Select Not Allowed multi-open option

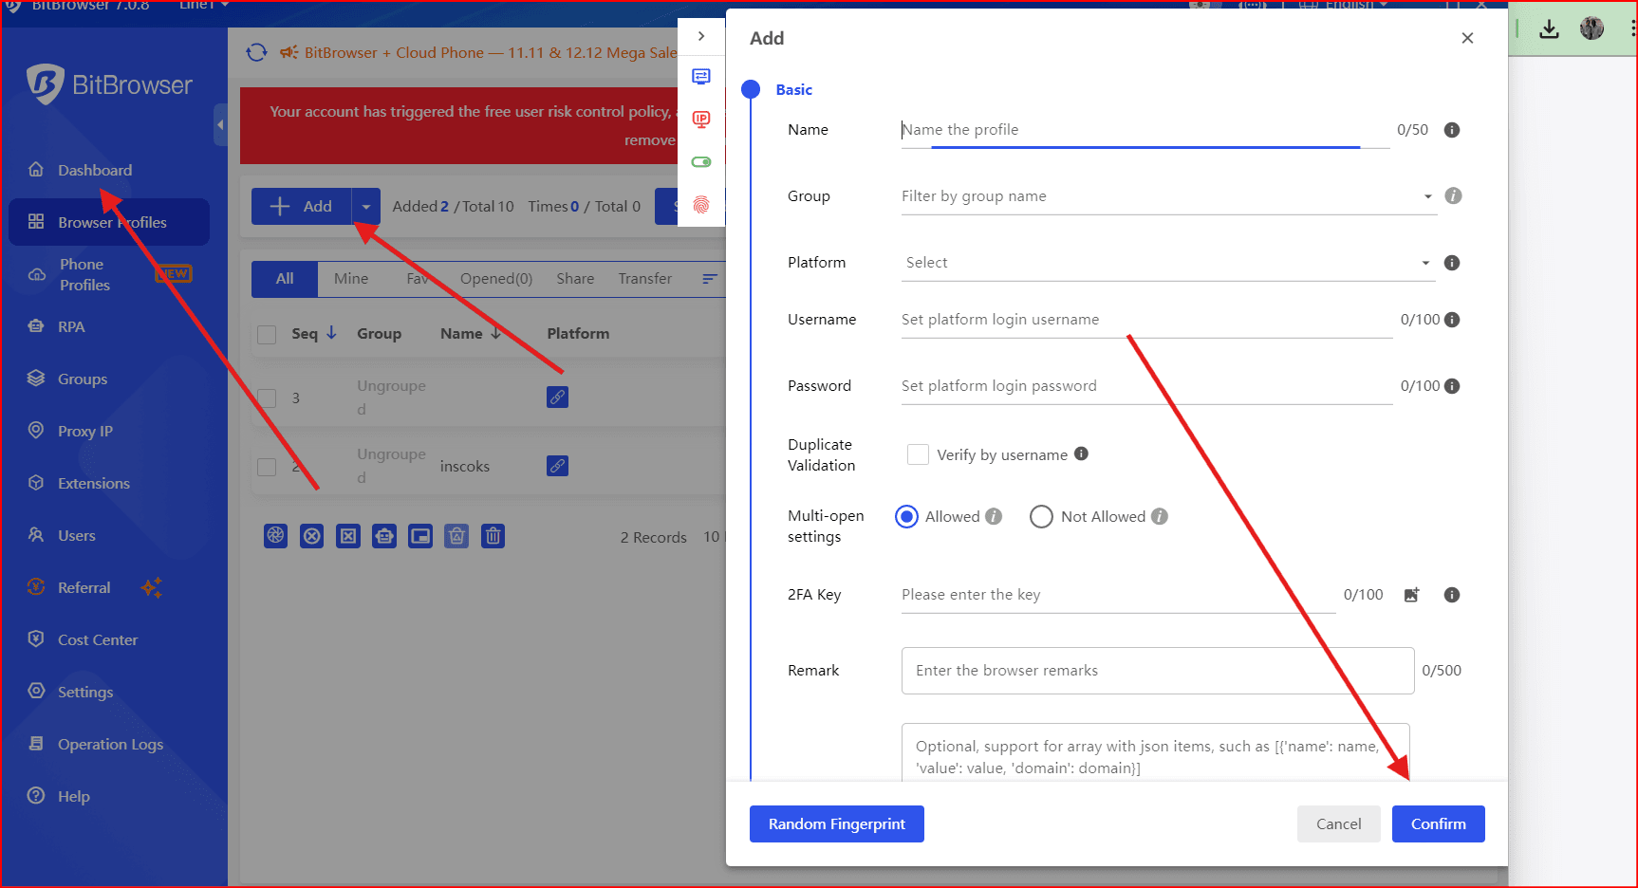1041,517
